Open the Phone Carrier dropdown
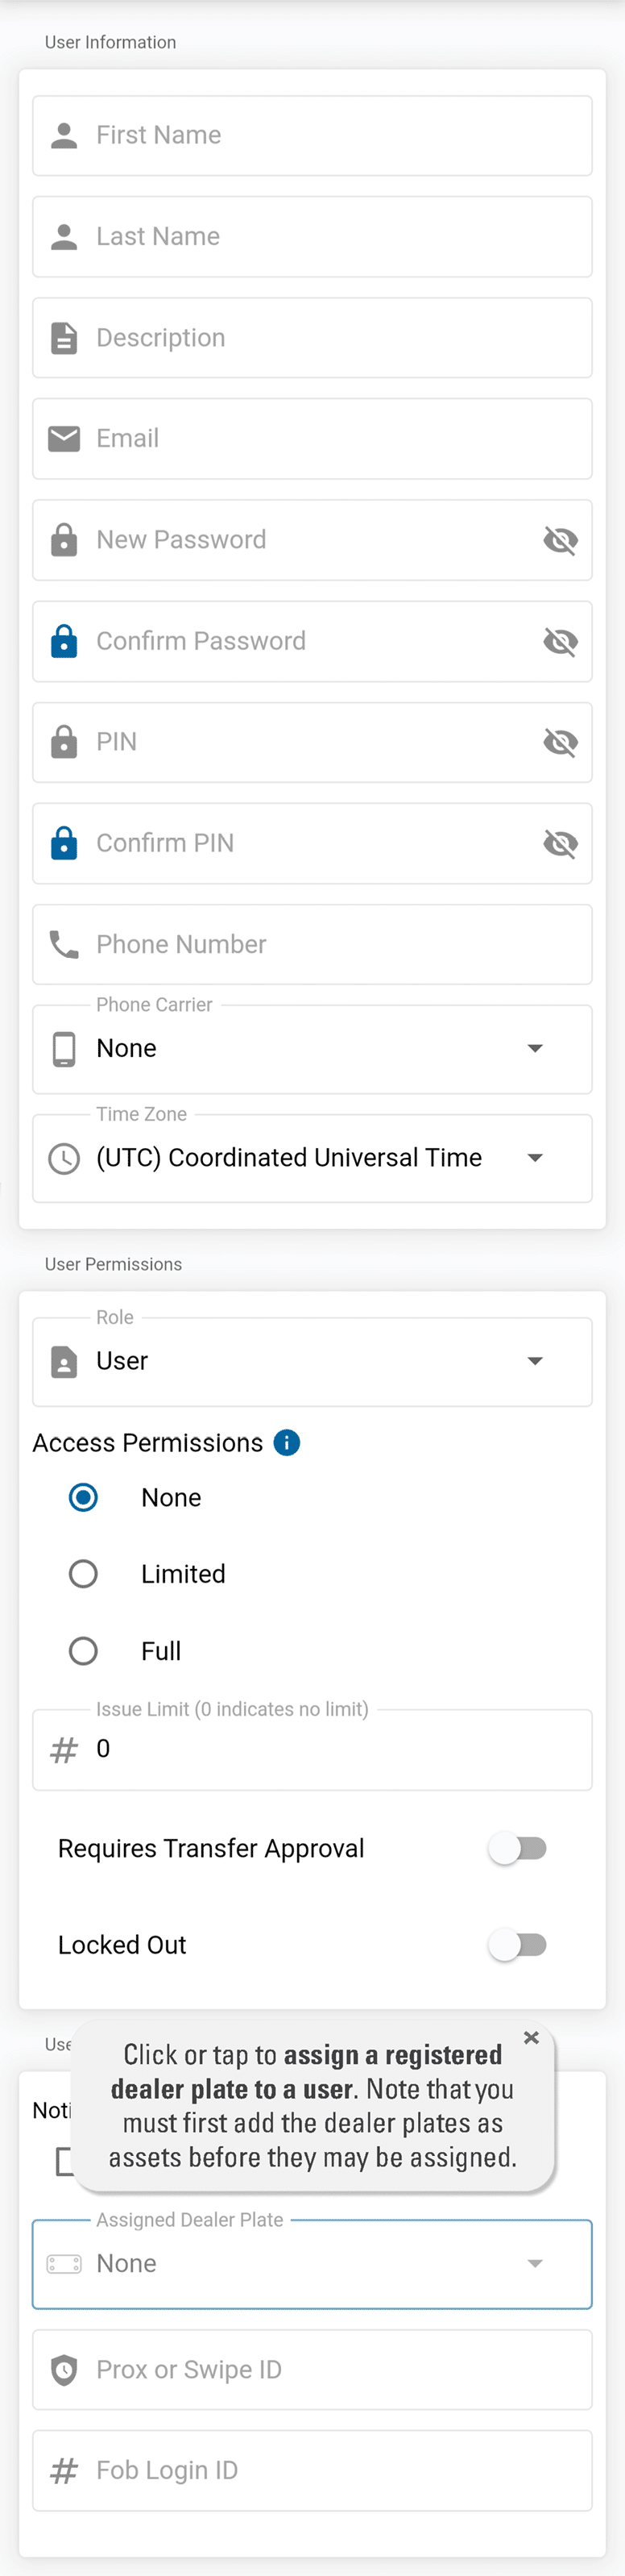The height and width of the screenshot is (2576, 625). 535,1048
